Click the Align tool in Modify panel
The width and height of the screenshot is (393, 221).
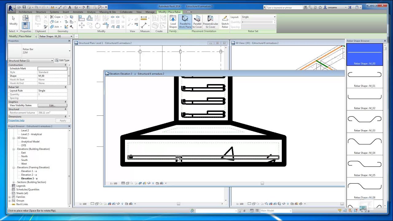click(x=82, y=18)
